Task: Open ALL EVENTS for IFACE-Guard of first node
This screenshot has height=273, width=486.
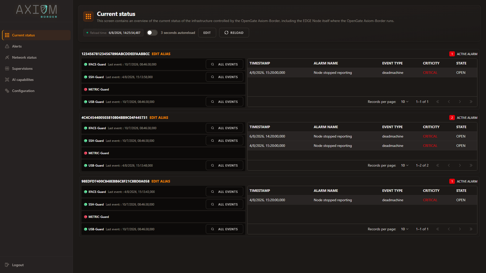Action: point(225,64)
